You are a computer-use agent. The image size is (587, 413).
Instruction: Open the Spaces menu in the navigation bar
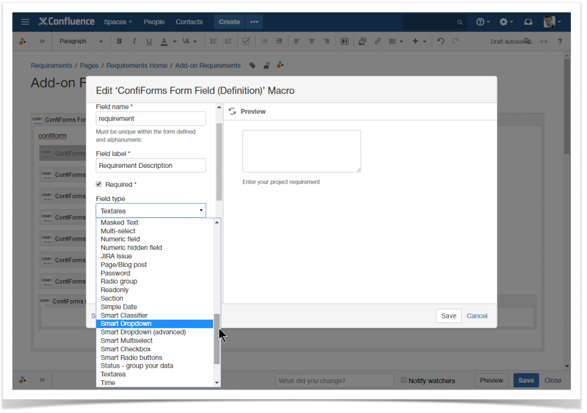118,22
